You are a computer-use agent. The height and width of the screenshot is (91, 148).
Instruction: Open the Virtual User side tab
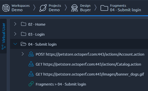3,36
